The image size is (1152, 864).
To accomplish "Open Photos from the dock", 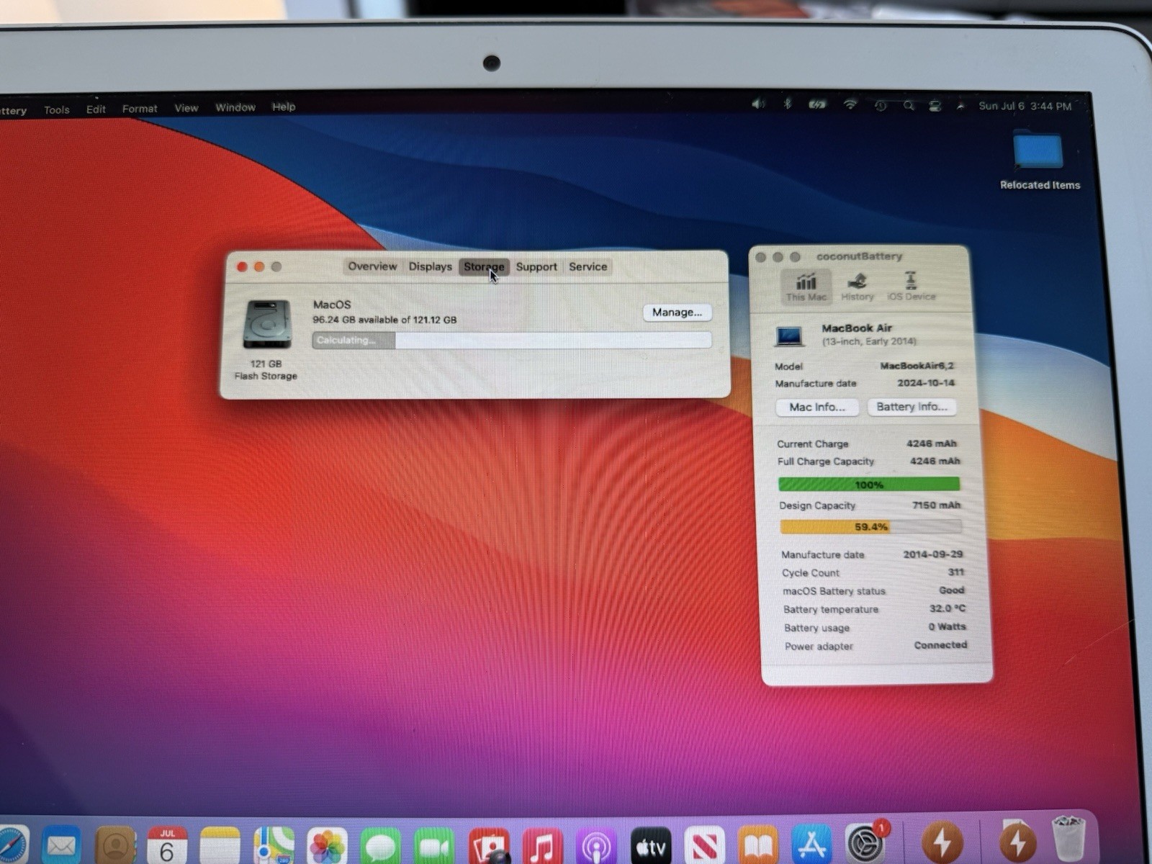I will (x=327, y=845).
